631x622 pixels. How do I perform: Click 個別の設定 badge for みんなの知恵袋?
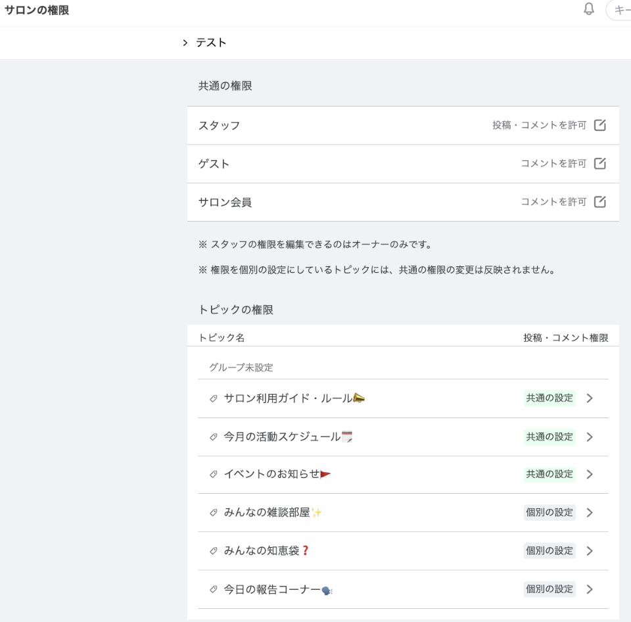[x=549, y=551]
